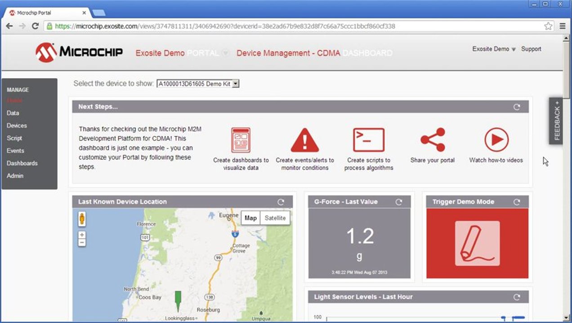Open Data in the Manage sidebar

pyautogui.click(x=13, y=113)
